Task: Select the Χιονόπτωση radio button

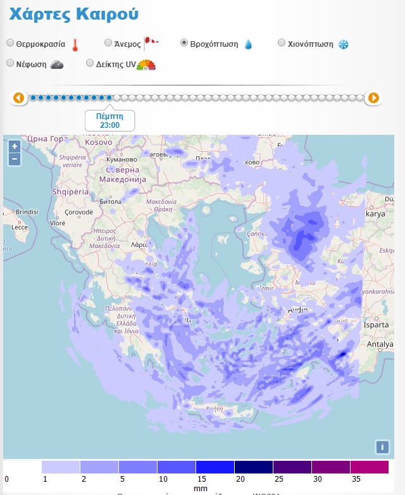Action: click(282, 43)
